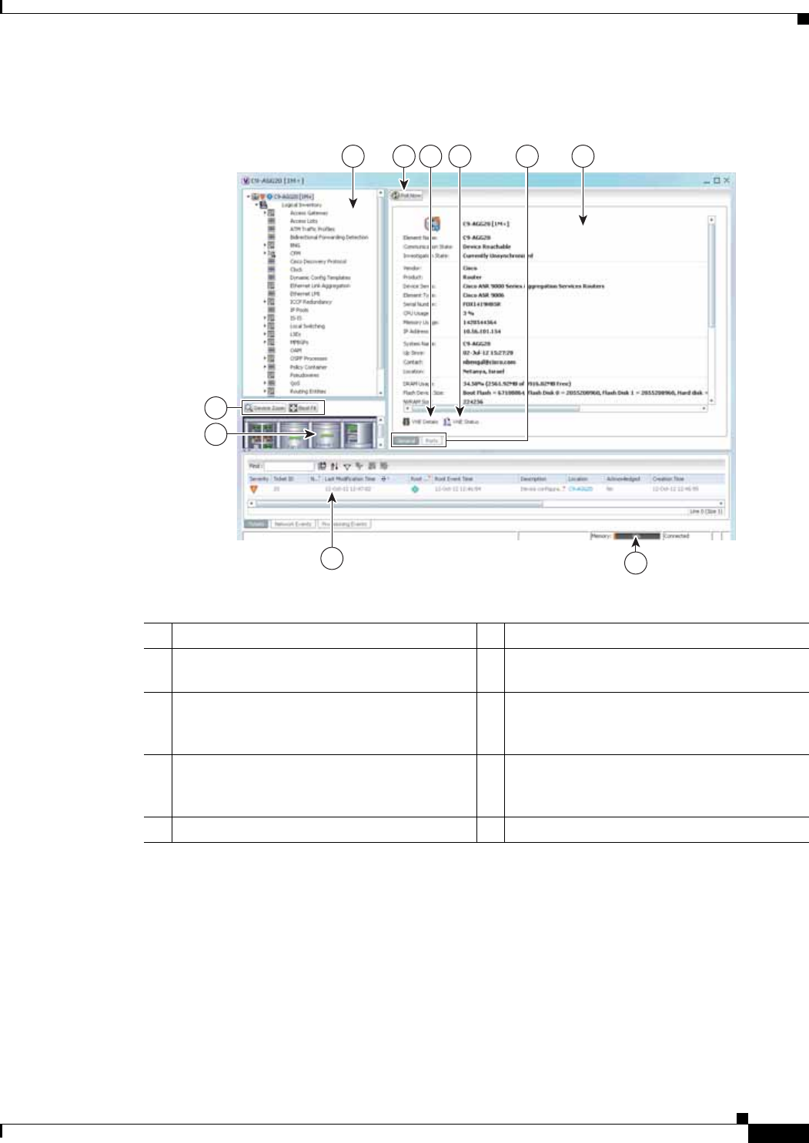This screenshot has height=1143, width=809.
Task: Expand the IS-IS tree node
Action: [265, 318]
